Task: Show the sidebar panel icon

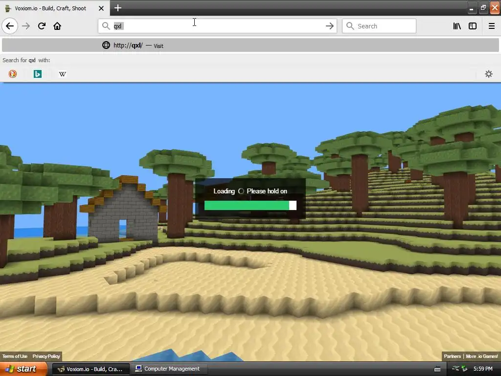Action: click(x=473, y=26)
